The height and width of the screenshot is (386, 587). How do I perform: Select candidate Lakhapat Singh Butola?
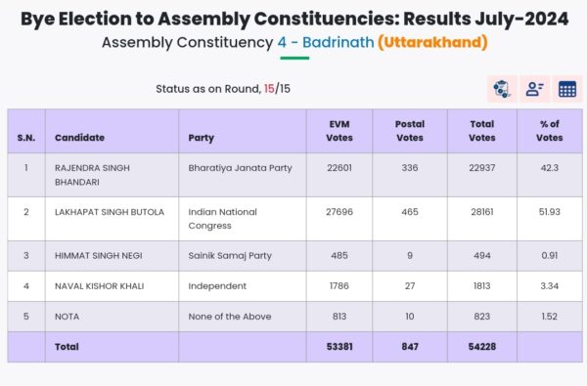[110, 212]
